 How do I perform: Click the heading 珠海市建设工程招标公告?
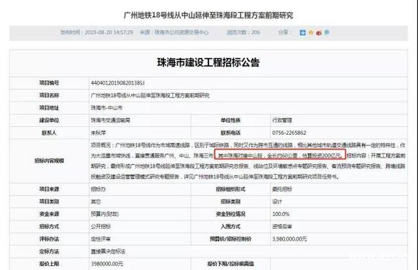point(208,62)
